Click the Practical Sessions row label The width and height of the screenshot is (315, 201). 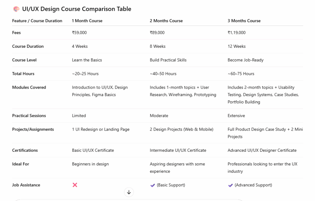pyautogui.click(x=29, y=116)
